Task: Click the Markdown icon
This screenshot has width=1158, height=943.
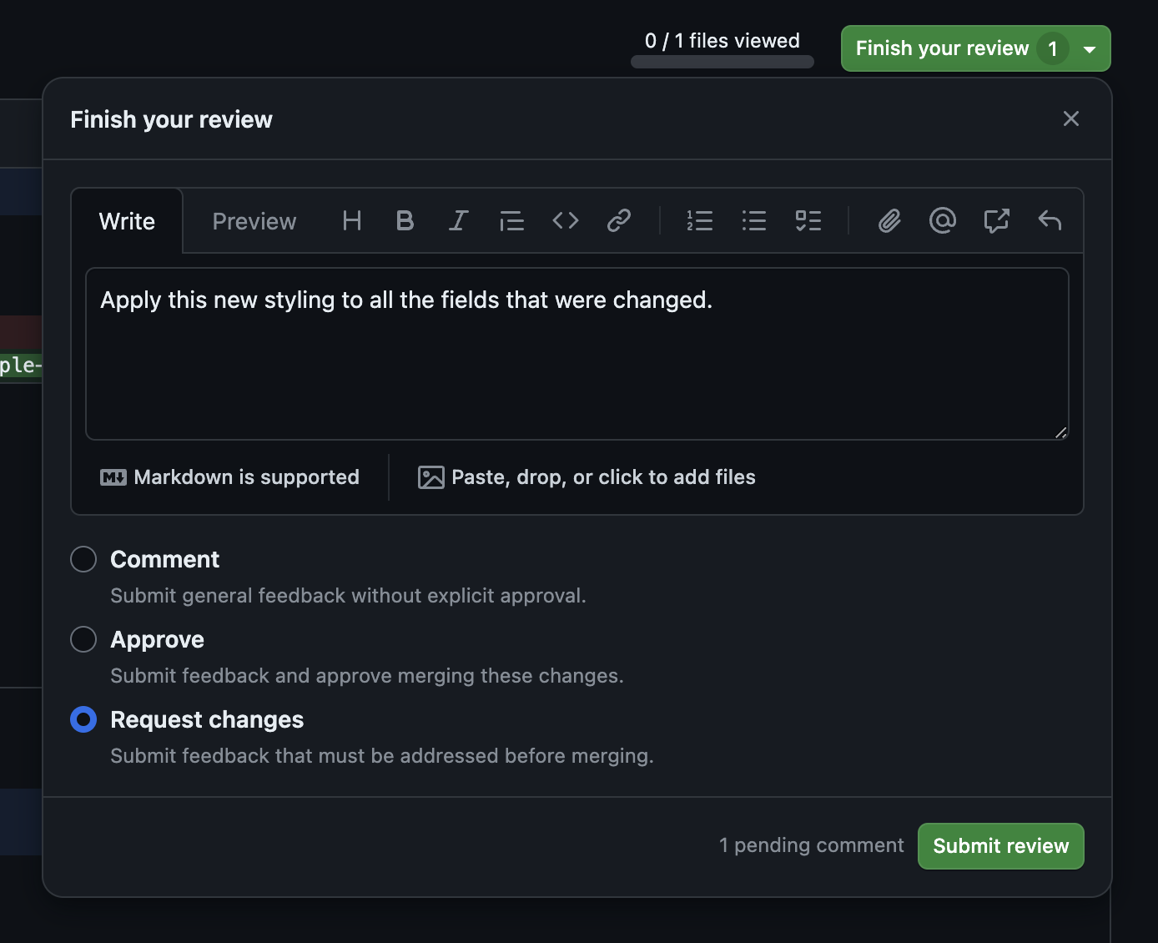Action: tap(113, 477)
